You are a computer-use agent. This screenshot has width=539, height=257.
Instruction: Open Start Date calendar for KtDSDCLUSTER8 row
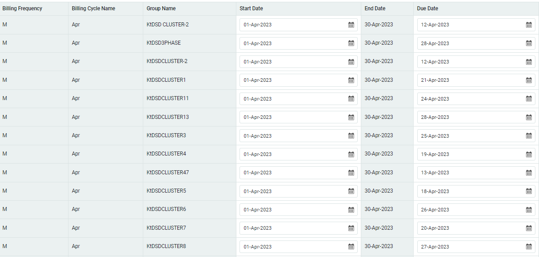click(x=351, y=247)
